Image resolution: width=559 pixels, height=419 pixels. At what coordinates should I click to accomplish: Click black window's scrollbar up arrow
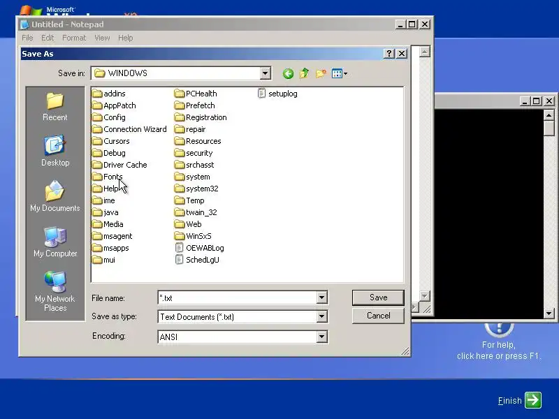(x=549, y=115)
